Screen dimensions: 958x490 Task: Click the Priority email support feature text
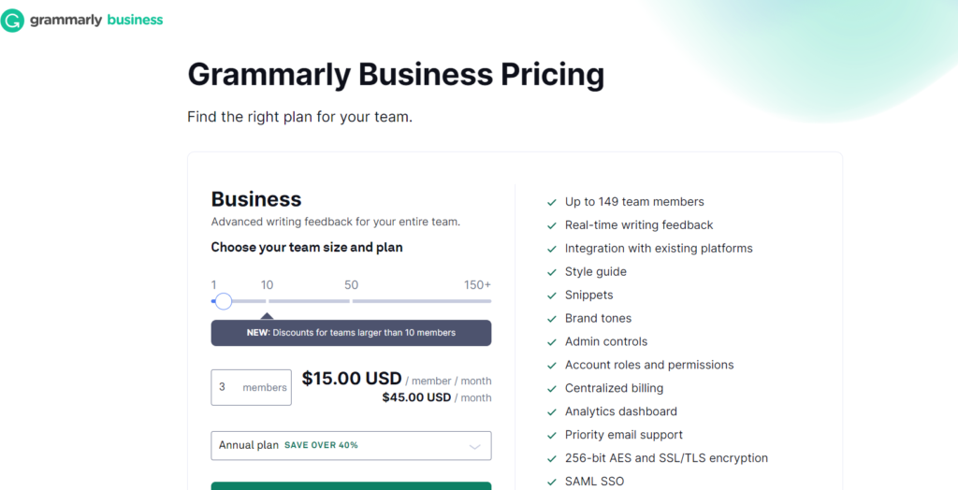pyautogui.click(x=624, y=435)
